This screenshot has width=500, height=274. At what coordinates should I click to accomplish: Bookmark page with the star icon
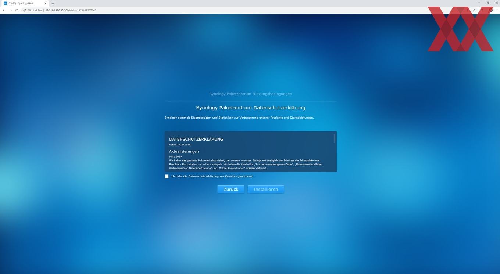[474, 10]
